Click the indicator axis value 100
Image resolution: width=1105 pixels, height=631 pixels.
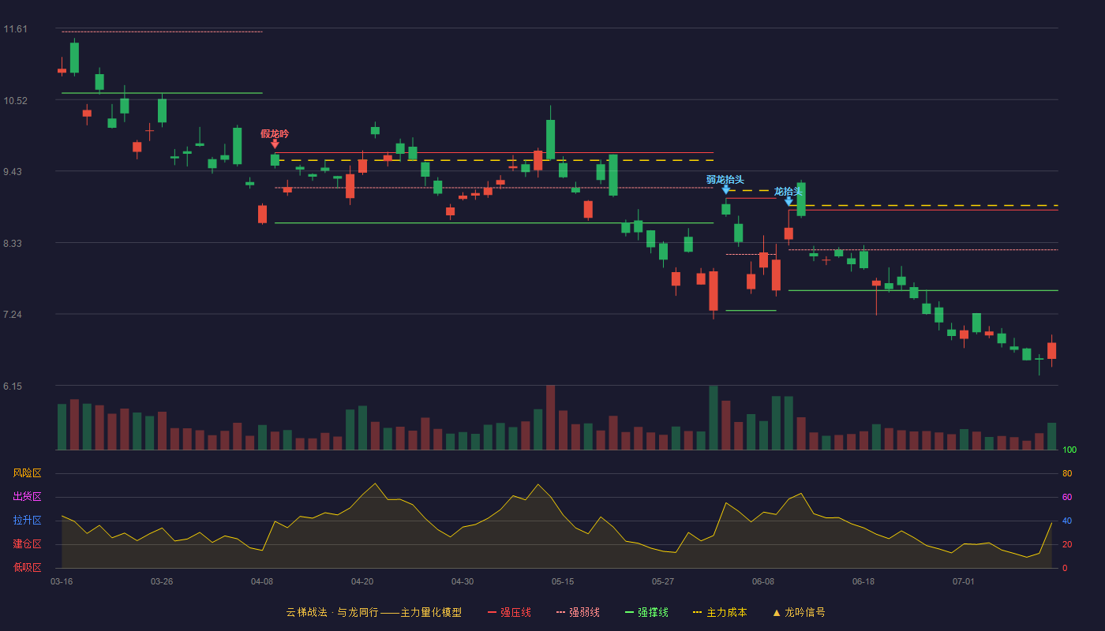tap(1069, 450)
